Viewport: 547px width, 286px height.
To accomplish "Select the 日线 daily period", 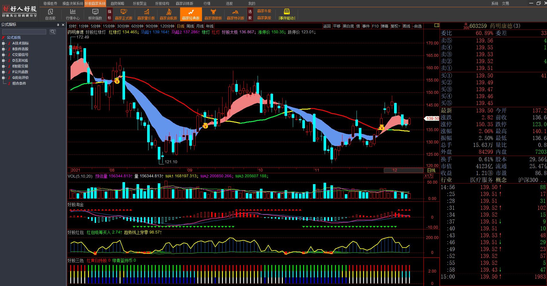I will click(x=180, y=26).
